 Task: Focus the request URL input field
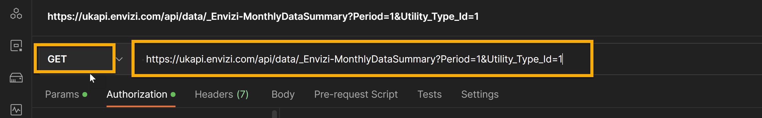362,59
